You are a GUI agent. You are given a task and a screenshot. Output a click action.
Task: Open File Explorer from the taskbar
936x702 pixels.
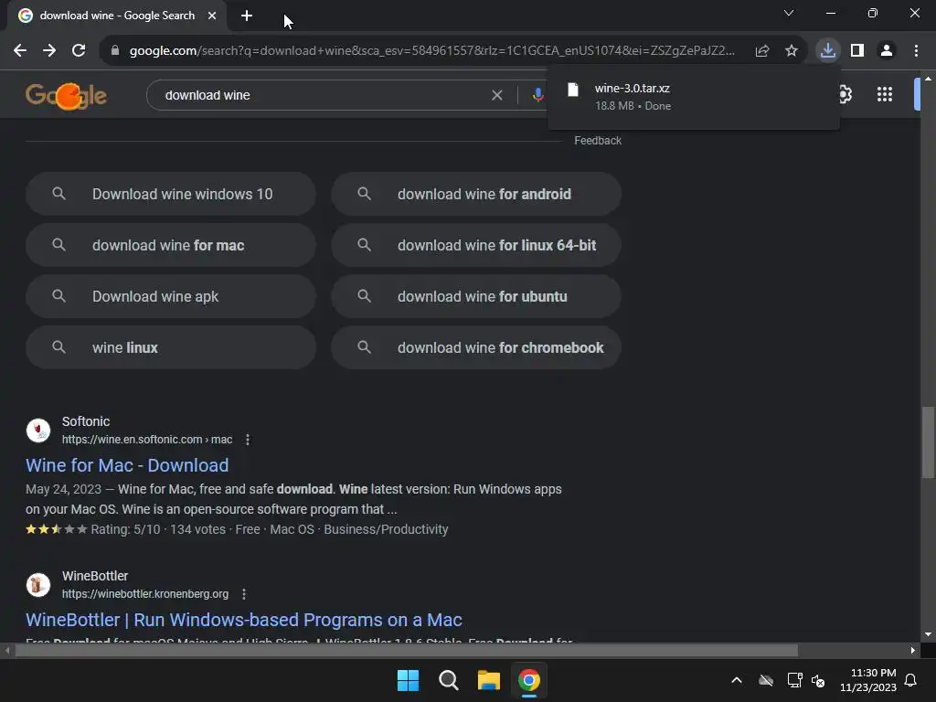pos(488,680)
